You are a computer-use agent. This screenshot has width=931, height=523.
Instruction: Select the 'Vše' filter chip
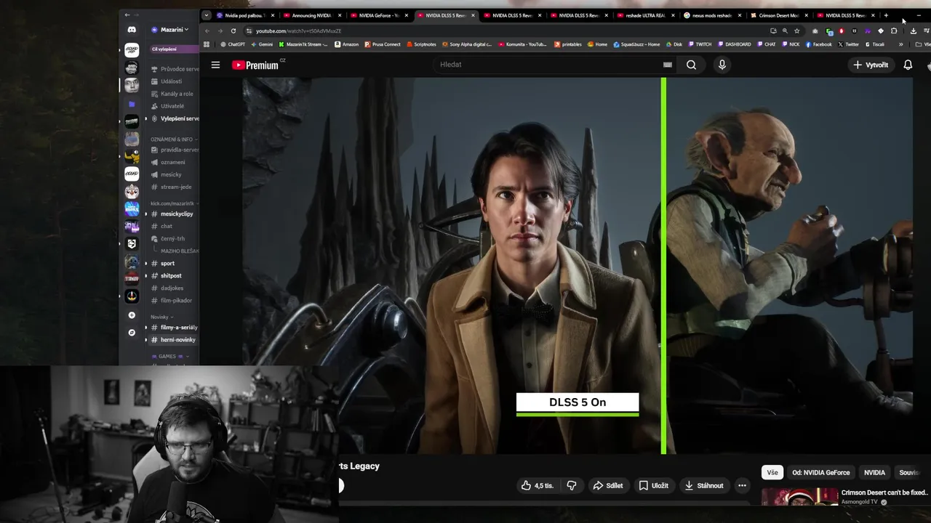(772, 473)
